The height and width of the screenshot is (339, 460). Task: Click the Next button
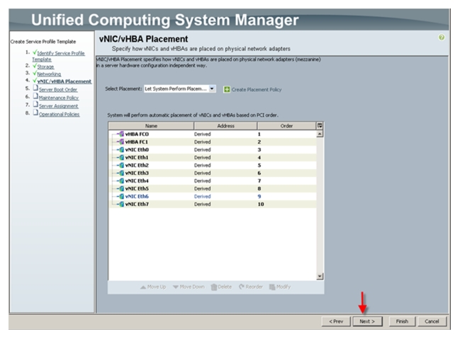click(367, 321)
